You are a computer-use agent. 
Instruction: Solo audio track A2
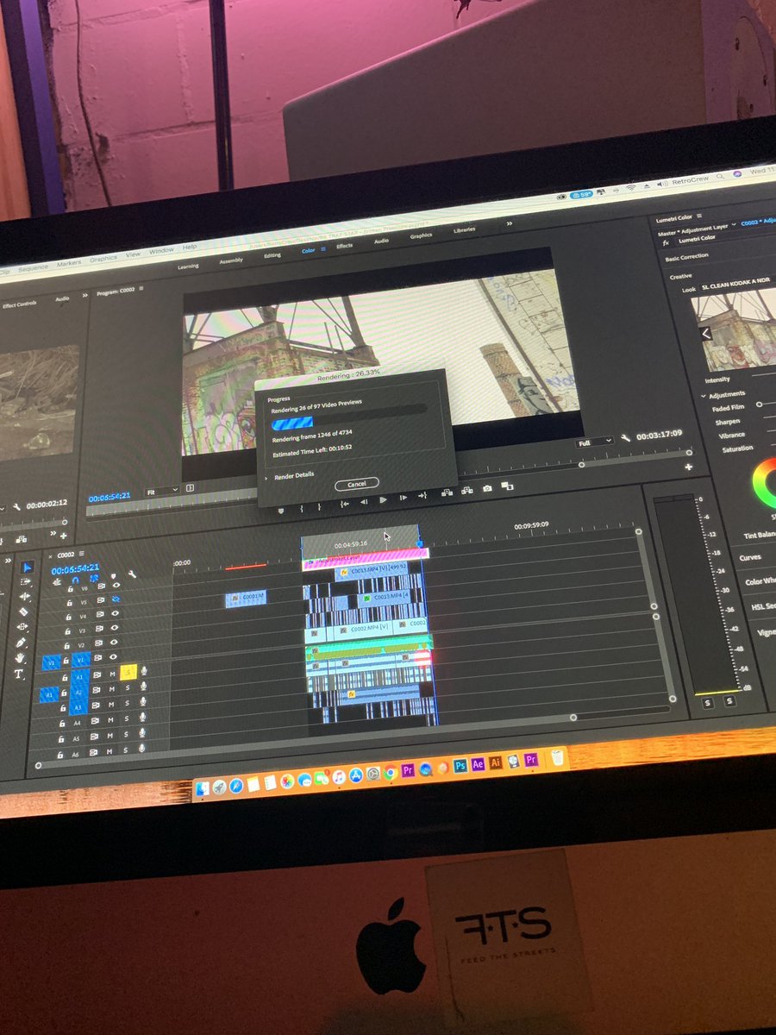(x=128, y=687)
